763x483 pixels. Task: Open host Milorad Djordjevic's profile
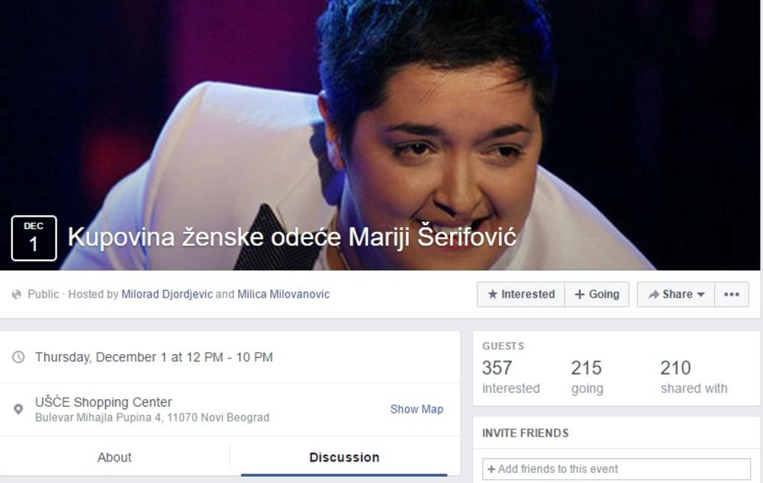[x=167, y=295]
